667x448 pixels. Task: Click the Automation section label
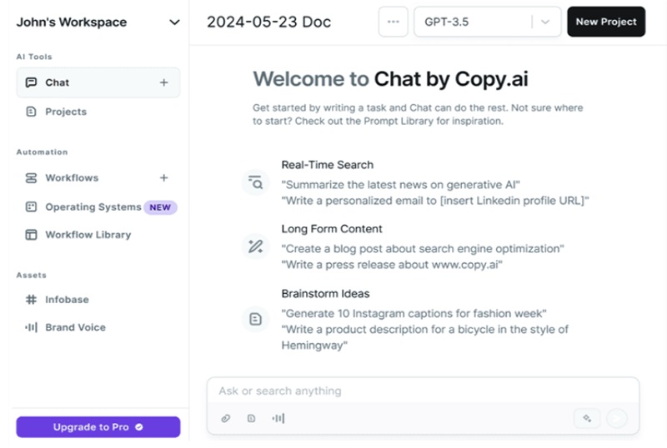tap(42, 152)
